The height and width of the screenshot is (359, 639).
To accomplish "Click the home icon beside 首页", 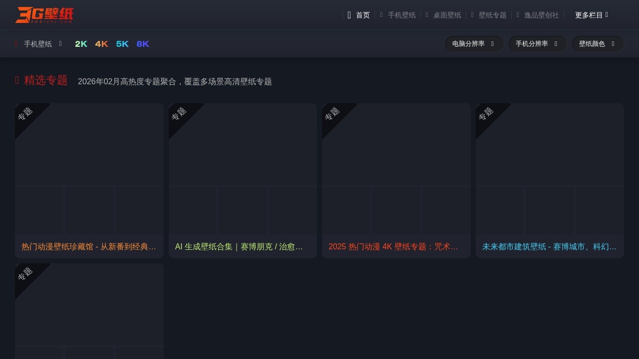I will 348,15.
